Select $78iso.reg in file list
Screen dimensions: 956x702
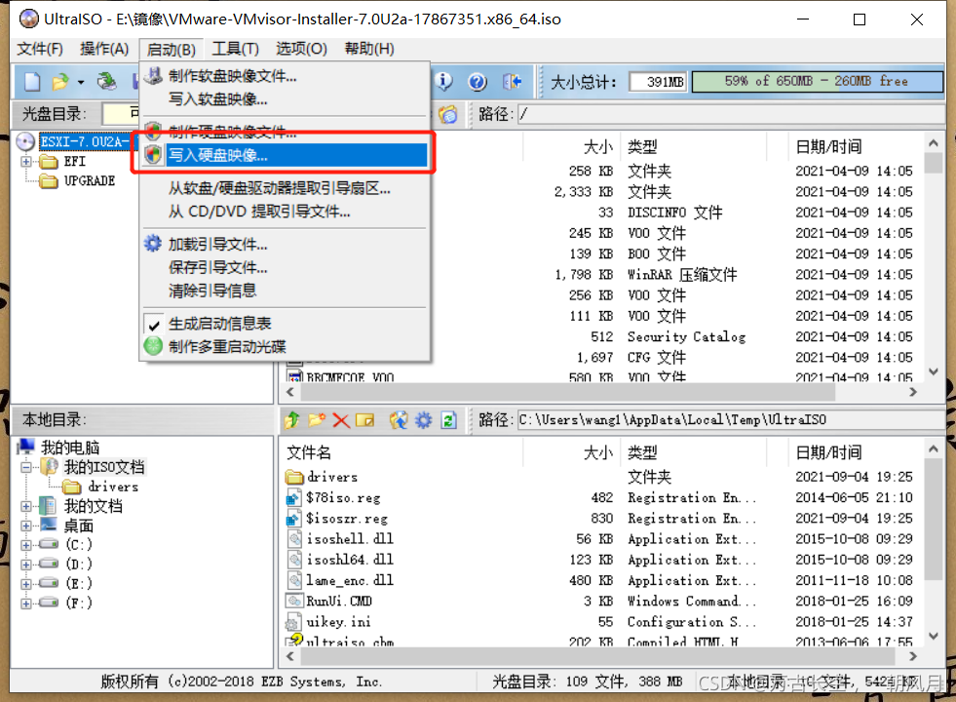(343, 497)
